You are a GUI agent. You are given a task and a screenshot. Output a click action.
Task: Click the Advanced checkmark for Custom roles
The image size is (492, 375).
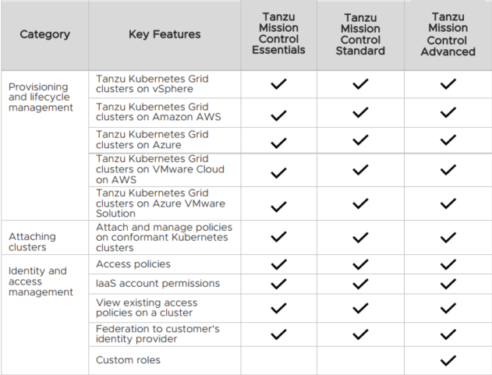pos(448,360)
